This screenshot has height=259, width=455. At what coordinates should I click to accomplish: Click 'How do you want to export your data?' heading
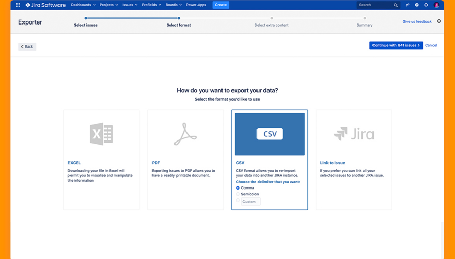(x=228, y=90)
